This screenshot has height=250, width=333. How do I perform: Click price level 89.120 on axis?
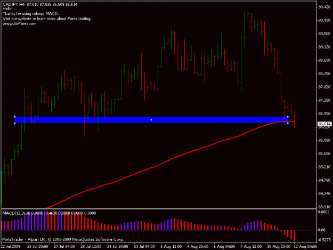pyautogui.click(x=324, y=47)
